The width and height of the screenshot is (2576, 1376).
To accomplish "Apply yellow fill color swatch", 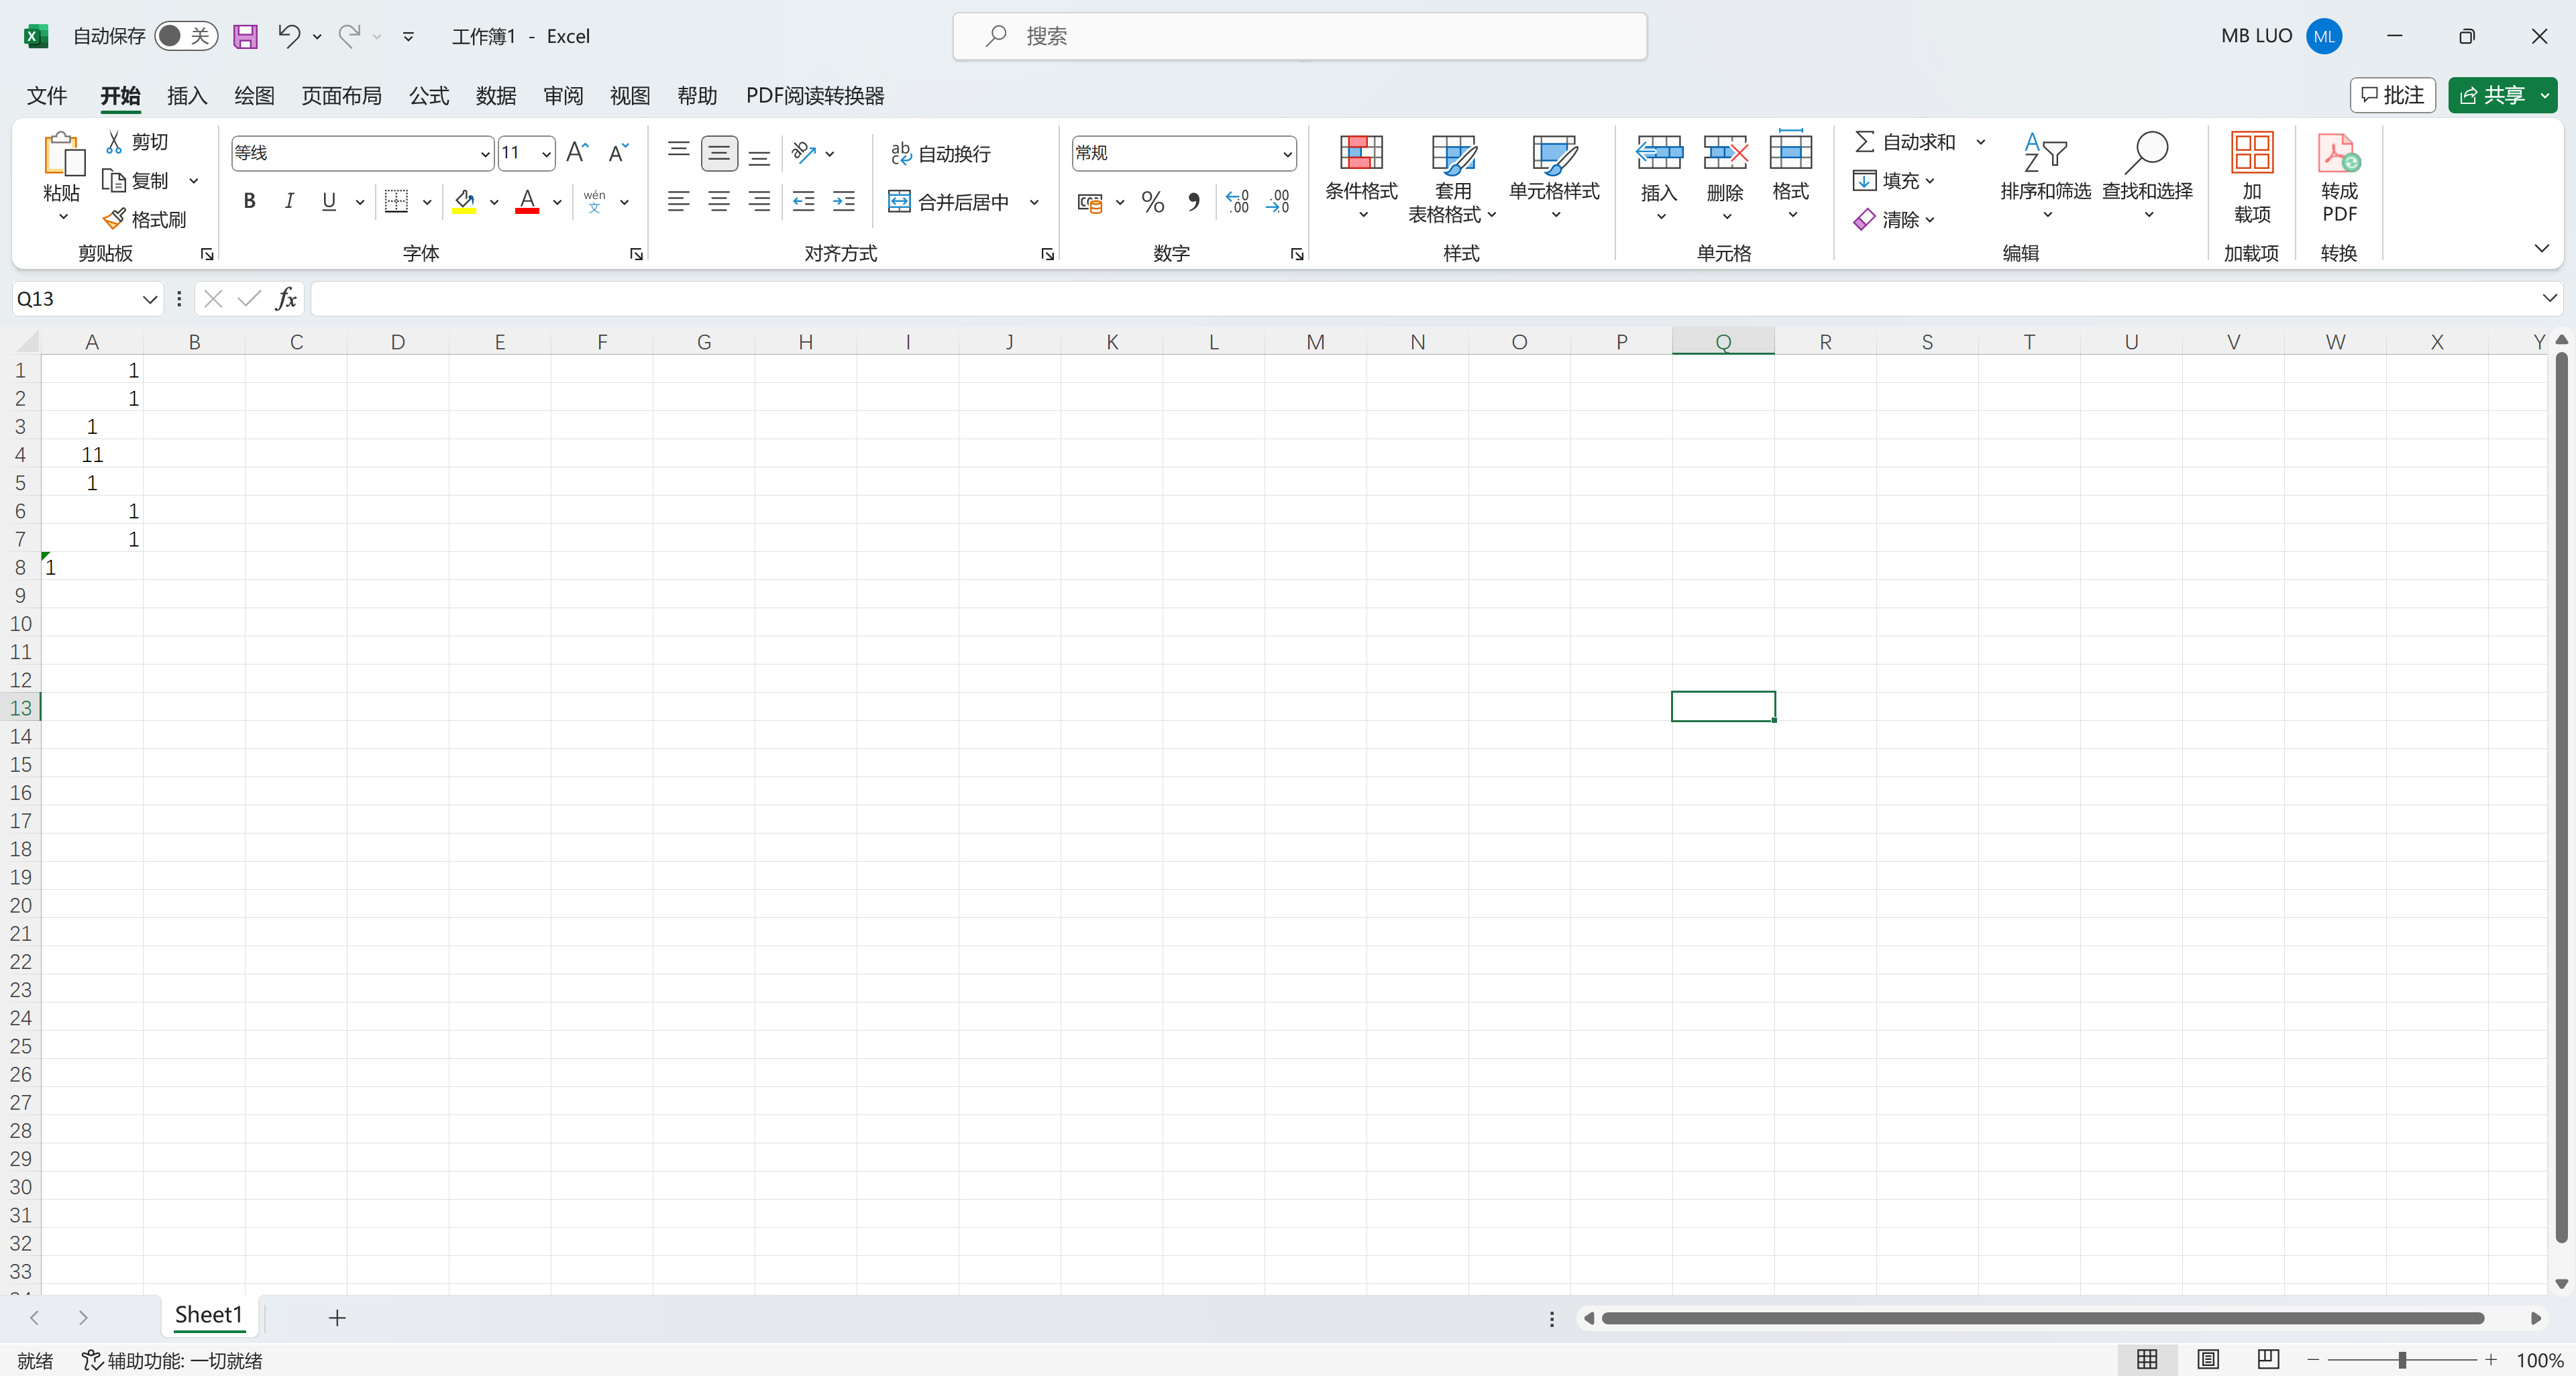I will pyautogui.click(x=464, y=202).
